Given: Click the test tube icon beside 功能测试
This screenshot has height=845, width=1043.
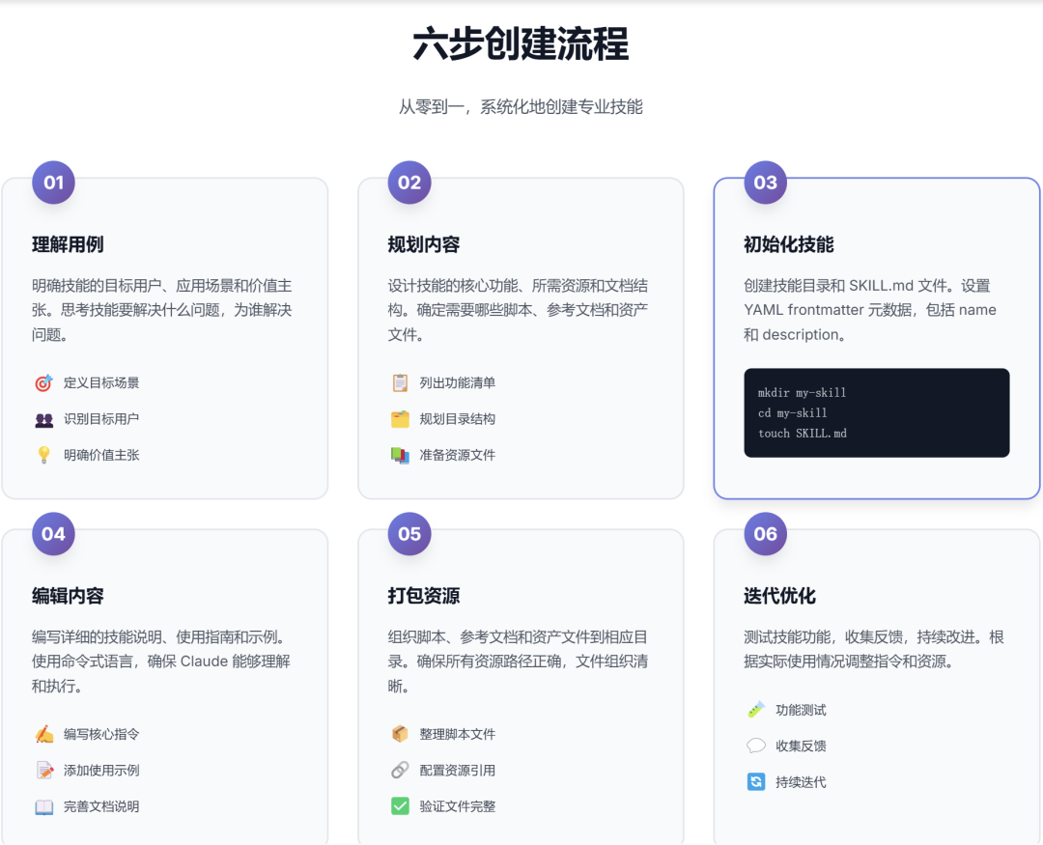Looking at the screenshot, I should coord(755,710).
